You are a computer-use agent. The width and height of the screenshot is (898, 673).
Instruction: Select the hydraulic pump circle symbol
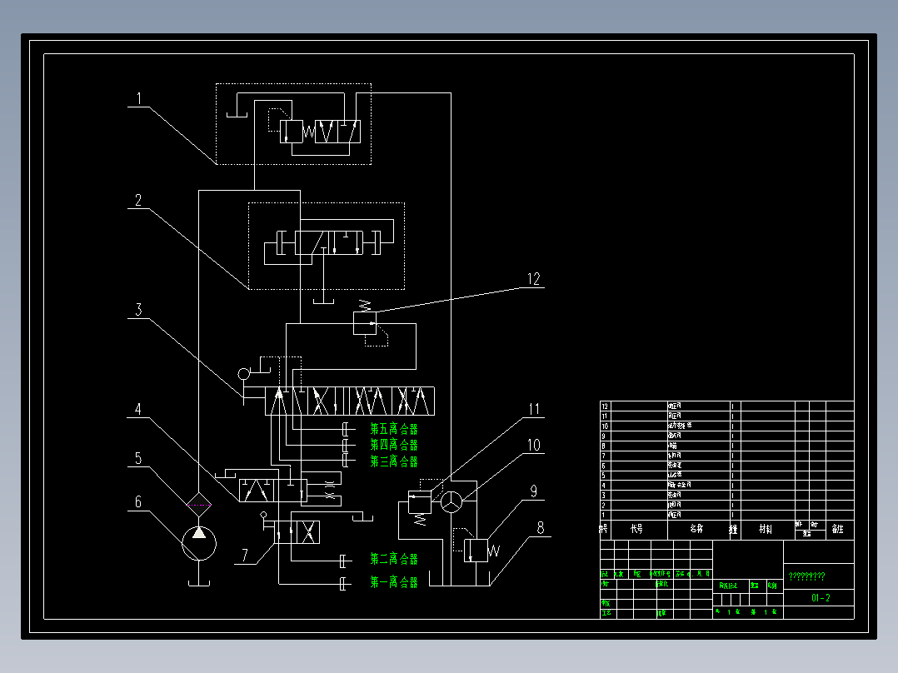coord(199,544)
